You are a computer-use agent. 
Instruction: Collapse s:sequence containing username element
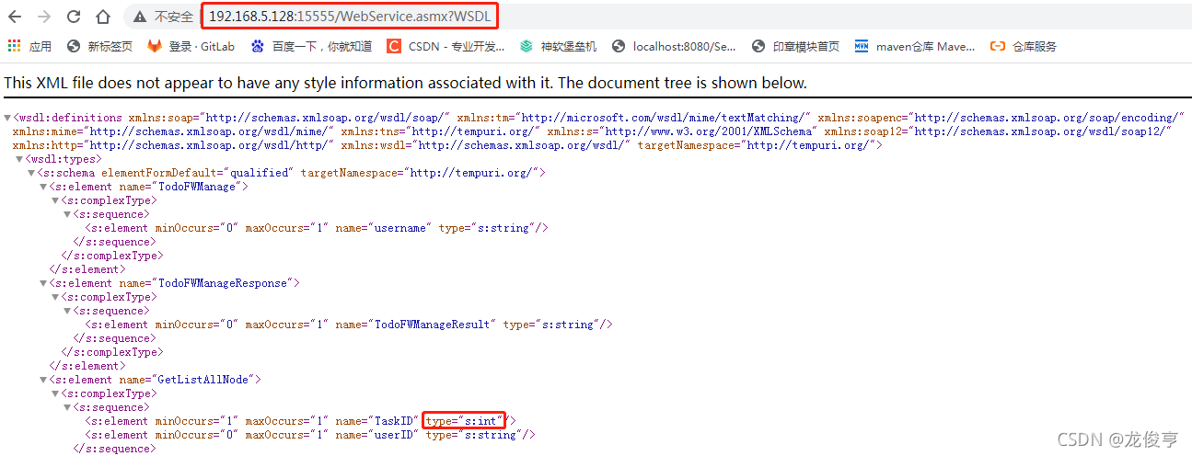point(67,214)
